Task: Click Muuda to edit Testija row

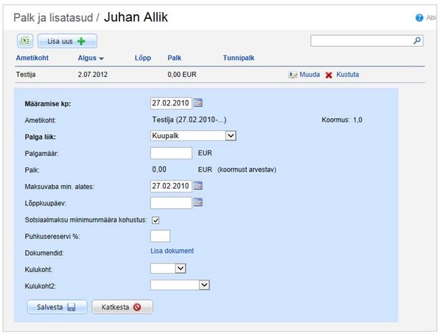Action: click(304, 74)
